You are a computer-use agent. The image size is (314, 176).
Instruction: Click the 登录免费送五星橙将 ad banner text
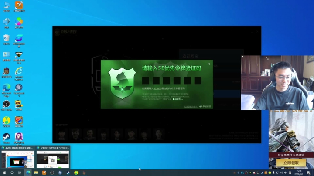(291, 155)
